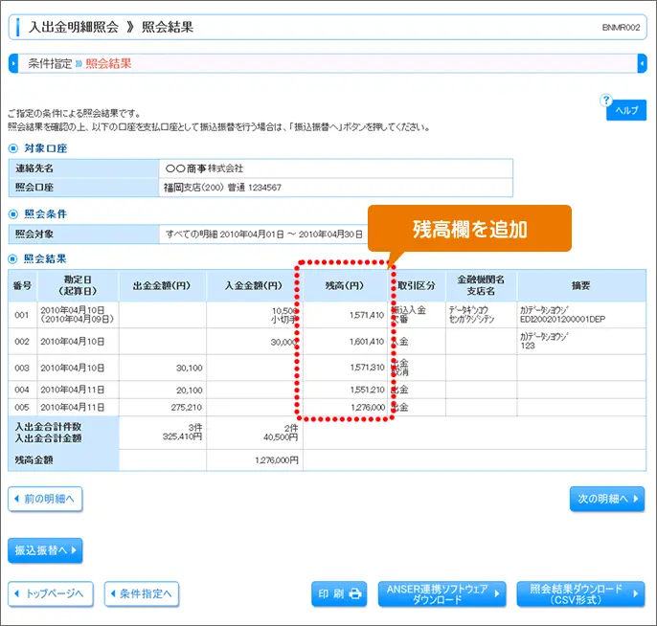This screenshot has width=657, height=626.
Task: Click the inquiry period 2010年04月01日 text
Action: (x=252, y=235)
